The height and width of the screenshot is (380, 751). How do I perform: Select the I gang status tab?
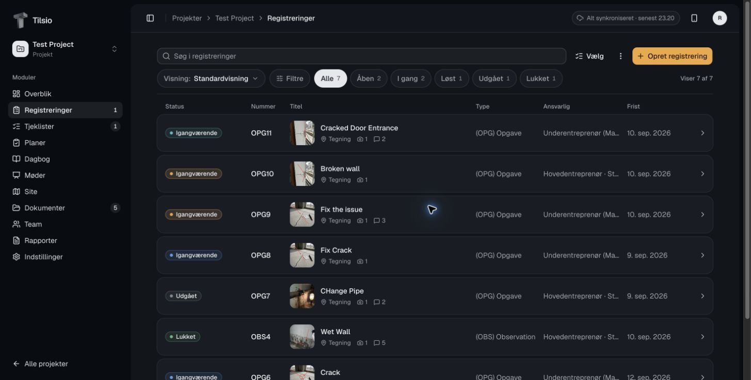[x=411, y=78]
